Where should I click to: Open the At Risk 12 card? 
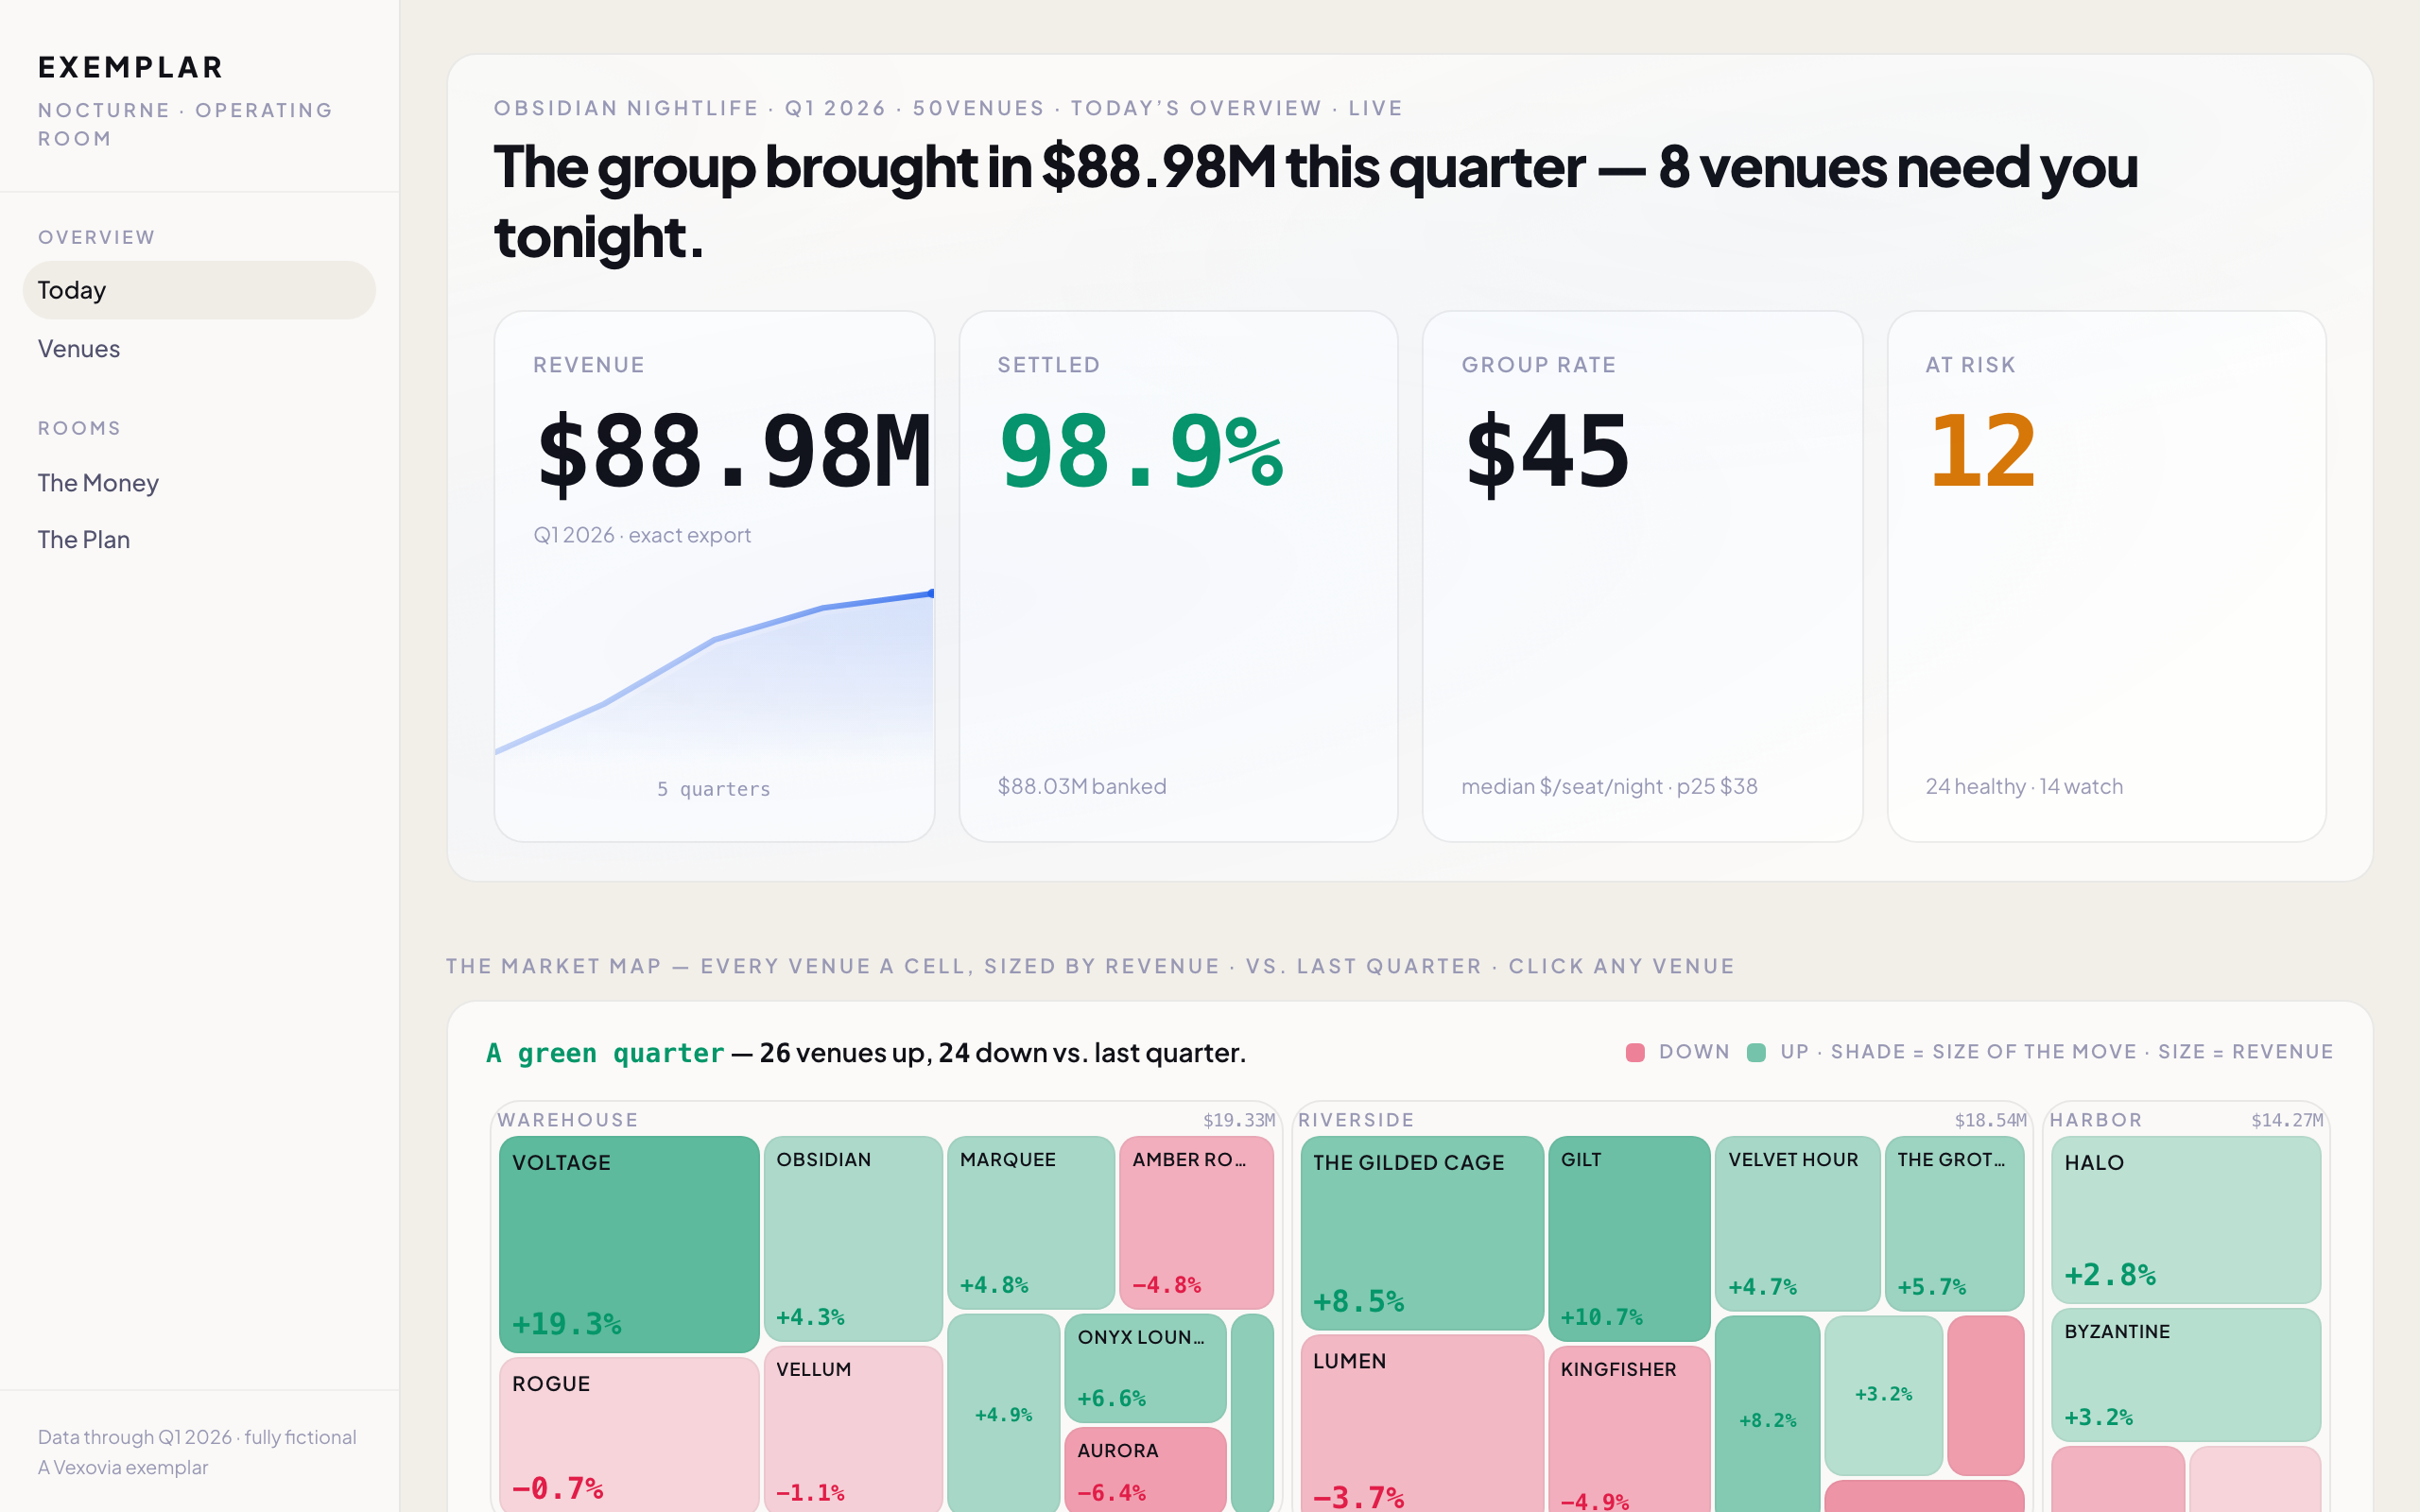click(2106, 576)
